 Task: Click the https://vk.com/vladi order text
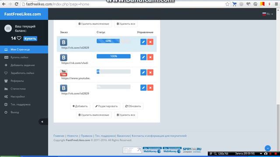click(75, 63)
